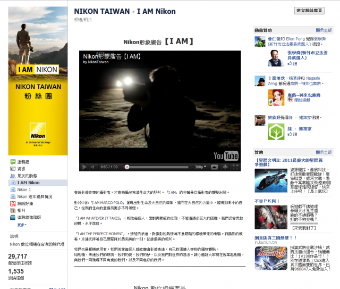Show all in the sponsored ads section
340x289 pixels.
[324, 152]
